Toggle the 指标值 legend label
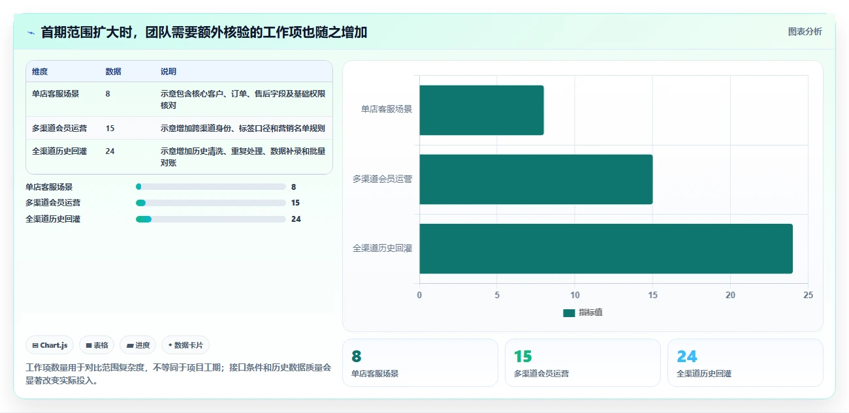The height and width of the screenshot is (413, 849). click(590, 313)
